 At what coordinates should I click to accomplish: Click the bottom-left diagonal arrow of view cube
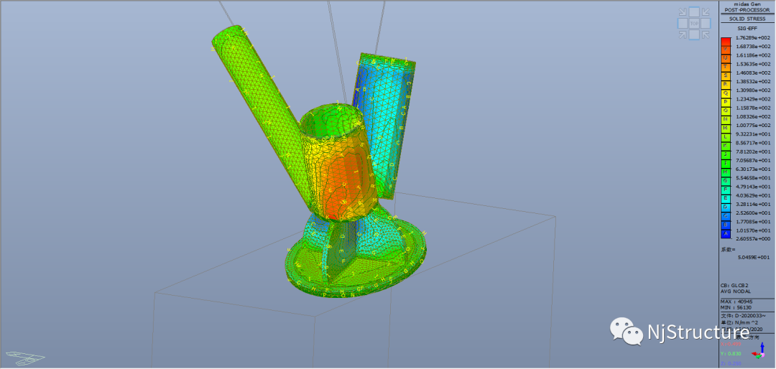tap(683, 34)
